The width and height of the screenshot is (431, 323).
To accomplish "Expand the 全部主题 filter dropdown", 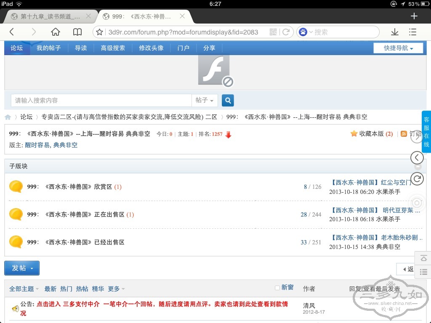I will point(24,289).
